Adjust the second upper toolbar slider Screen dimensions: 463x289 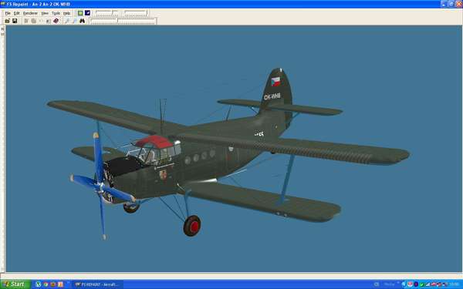[136, 13]
